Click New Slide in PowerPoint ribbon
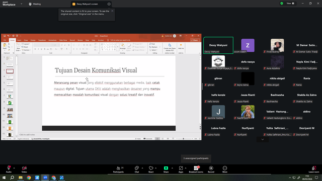The width and height of the screenshot is (322, 181). (18, 47)
